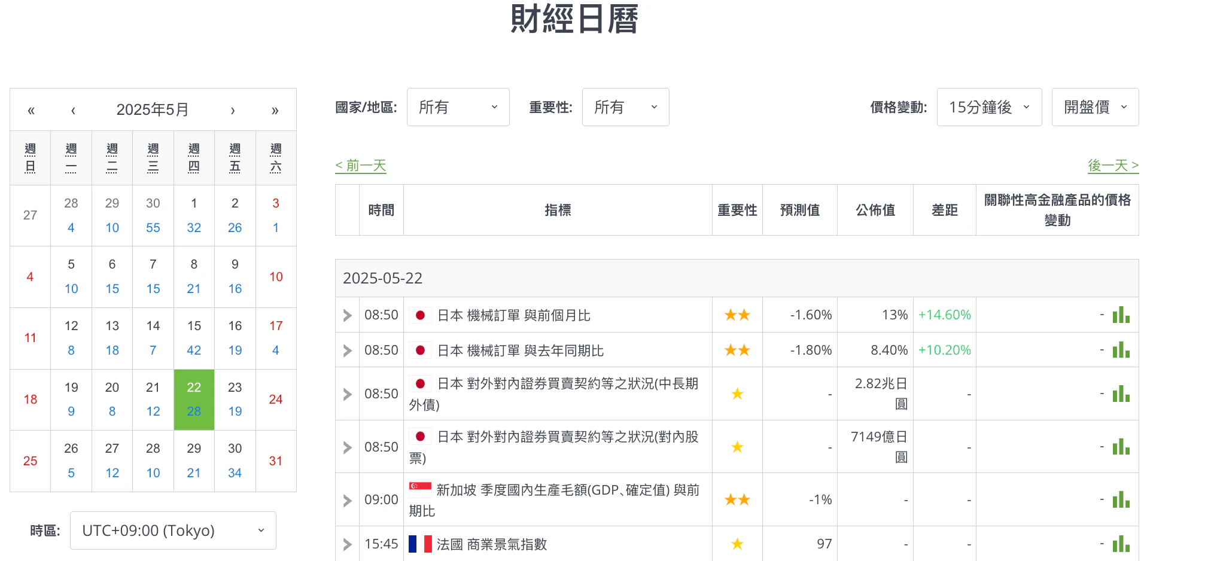This screenshot has width=1217, height=561.
Task: Open the 15分鐘後 price change dropdown
Action: click(x=989, y=107)
